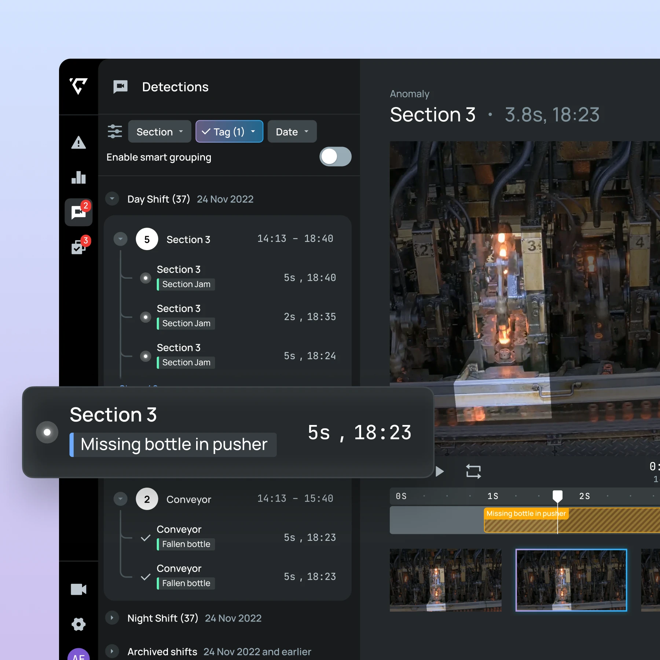Open the Section filter dropdown
The width and height of the screenshot is (660, 660).
(159, 132)
